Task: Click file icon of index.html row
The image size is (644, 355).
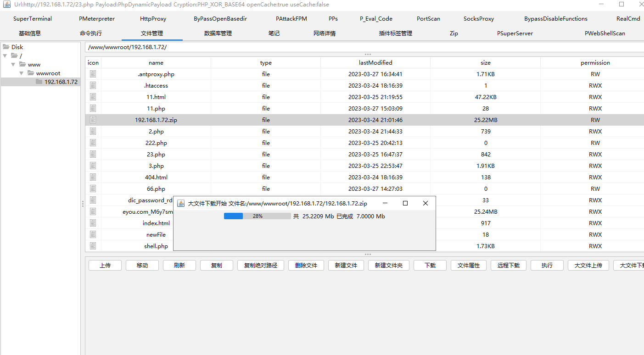Action: pos(93,223)
